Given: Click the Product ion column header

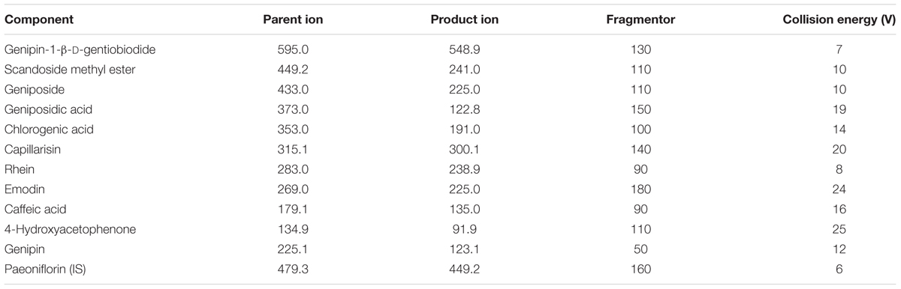Looking at the screenshot, I should 464,19.
